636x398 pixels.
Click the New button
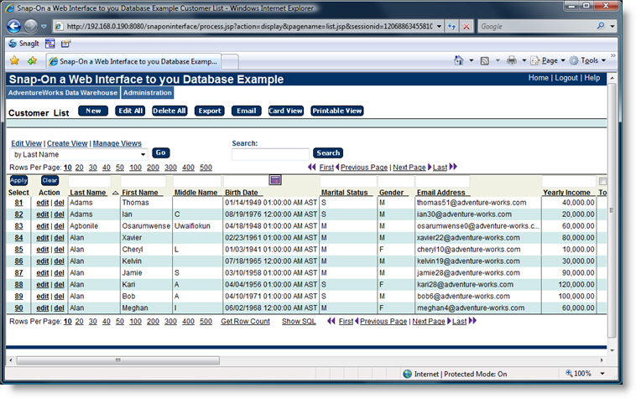pos(93,111)
